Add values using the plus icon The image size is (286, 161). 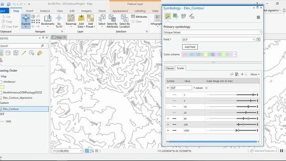coord(242,74)
